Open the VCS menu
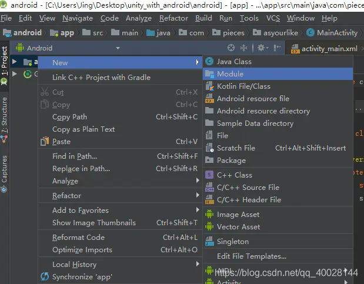The width and height of the screenshot is (364, 284). pyautogui.click(x=273, y=18)
